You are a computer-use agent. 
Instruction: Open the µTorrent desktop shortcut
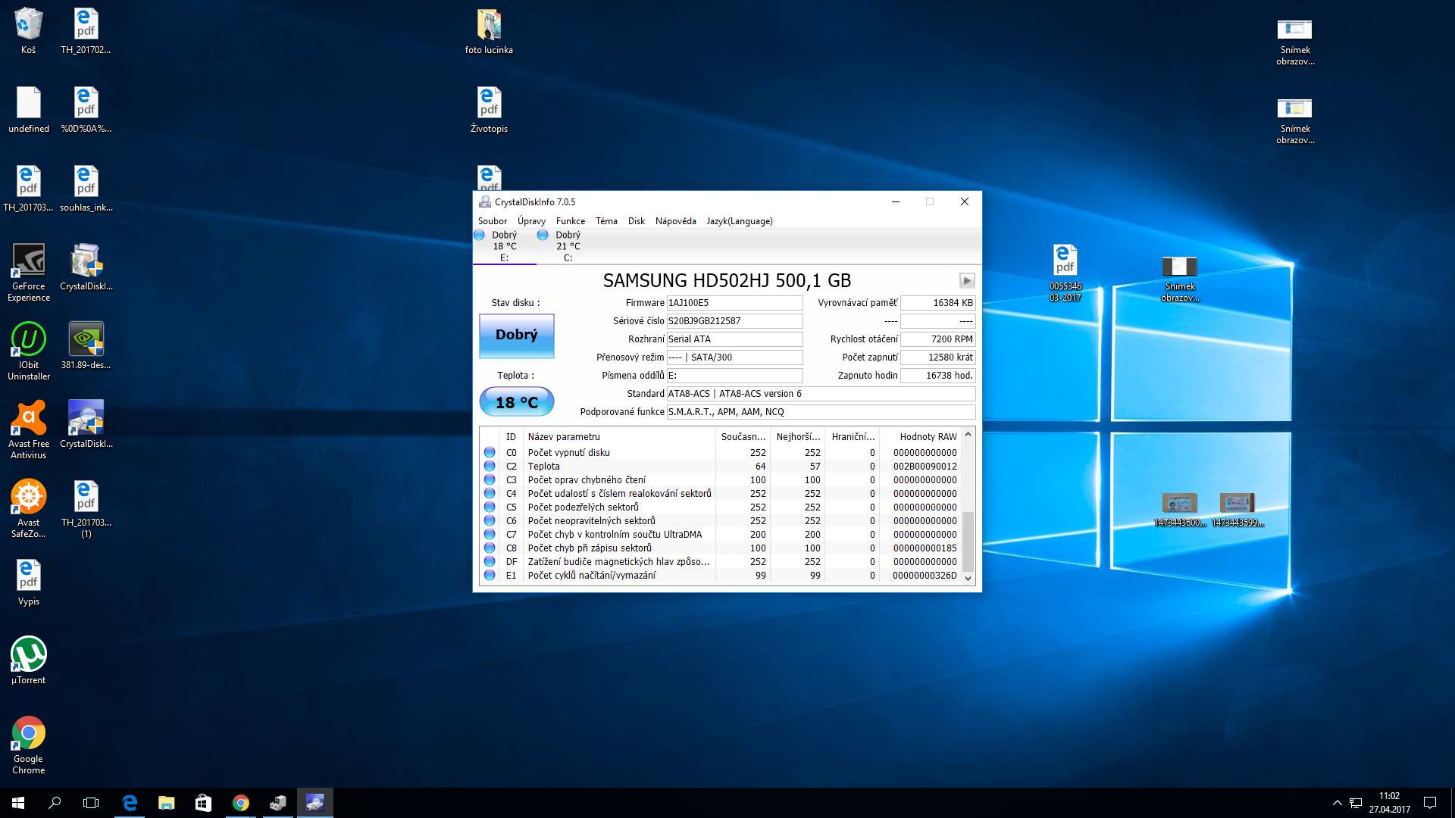28,660
